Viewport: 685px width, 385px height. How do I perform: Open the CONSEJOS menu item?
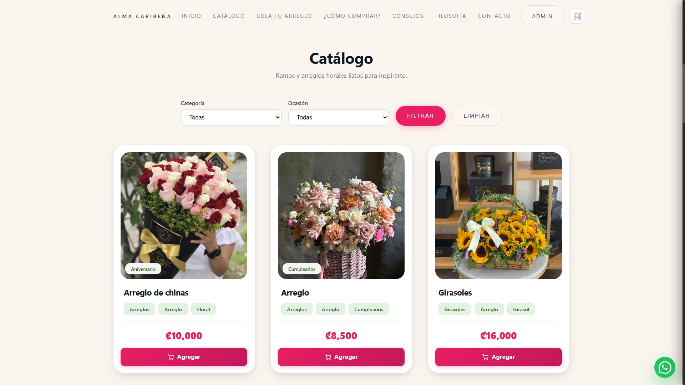408,16
